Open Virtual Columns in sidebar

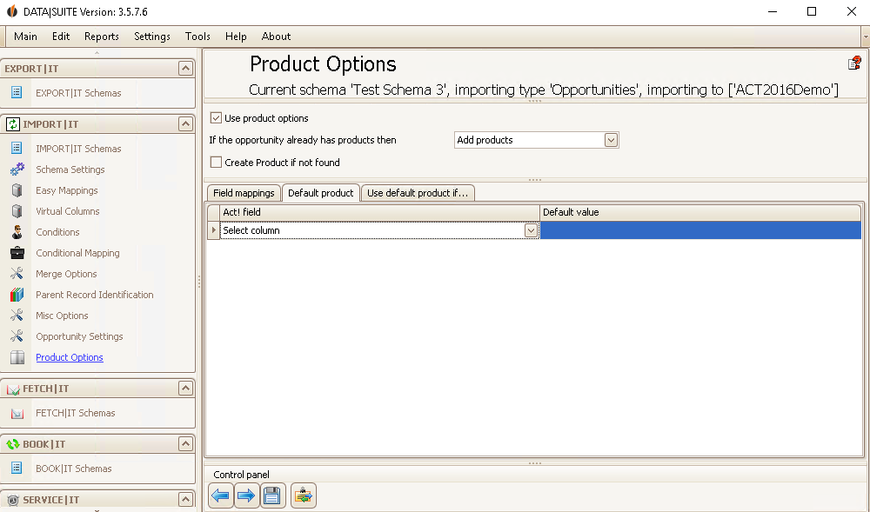(x=68, y=211)
